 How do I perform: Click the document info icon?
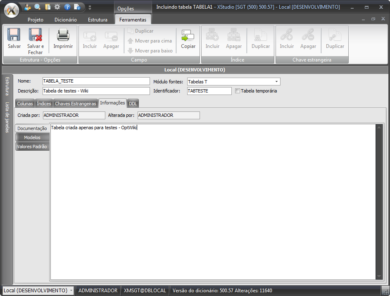(77, 7)
